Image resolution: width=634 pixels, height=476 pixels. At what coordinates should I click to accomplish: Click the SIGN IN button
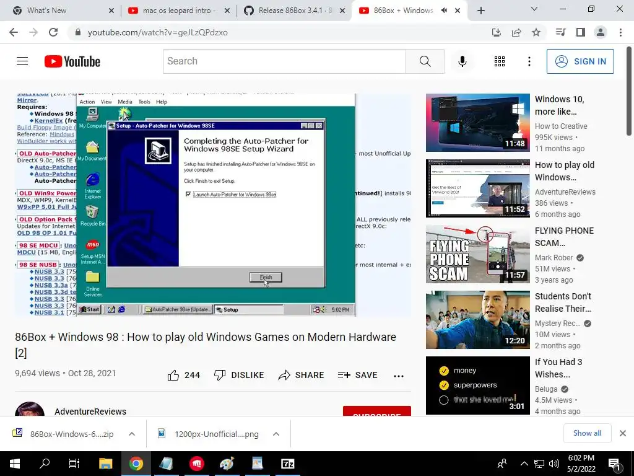click(x=580, y=61)
